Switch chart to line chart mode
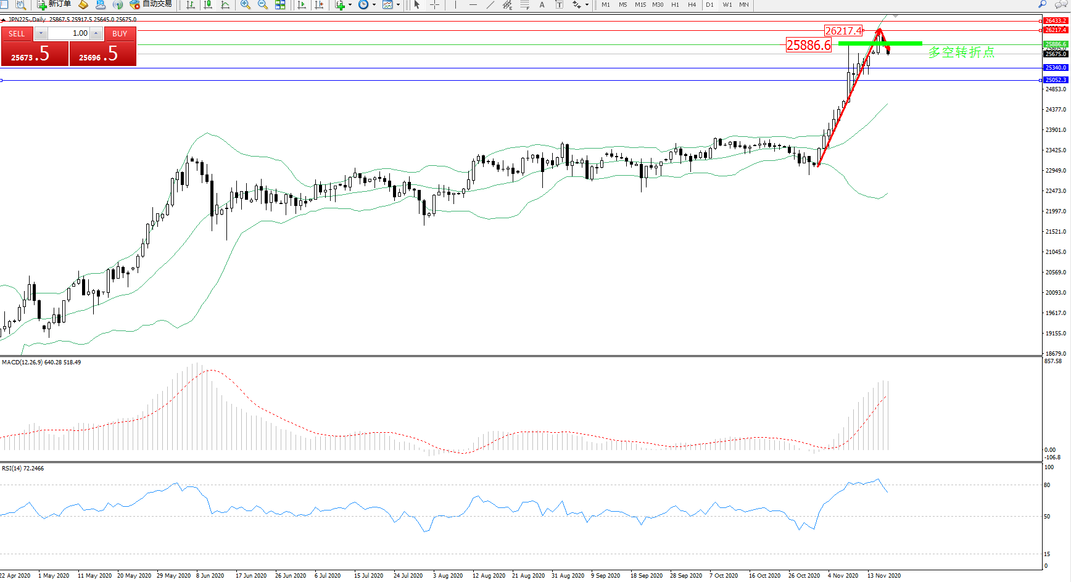This screenshot has width=1071, height=582. pyautogui.click(x=225, y=5)
